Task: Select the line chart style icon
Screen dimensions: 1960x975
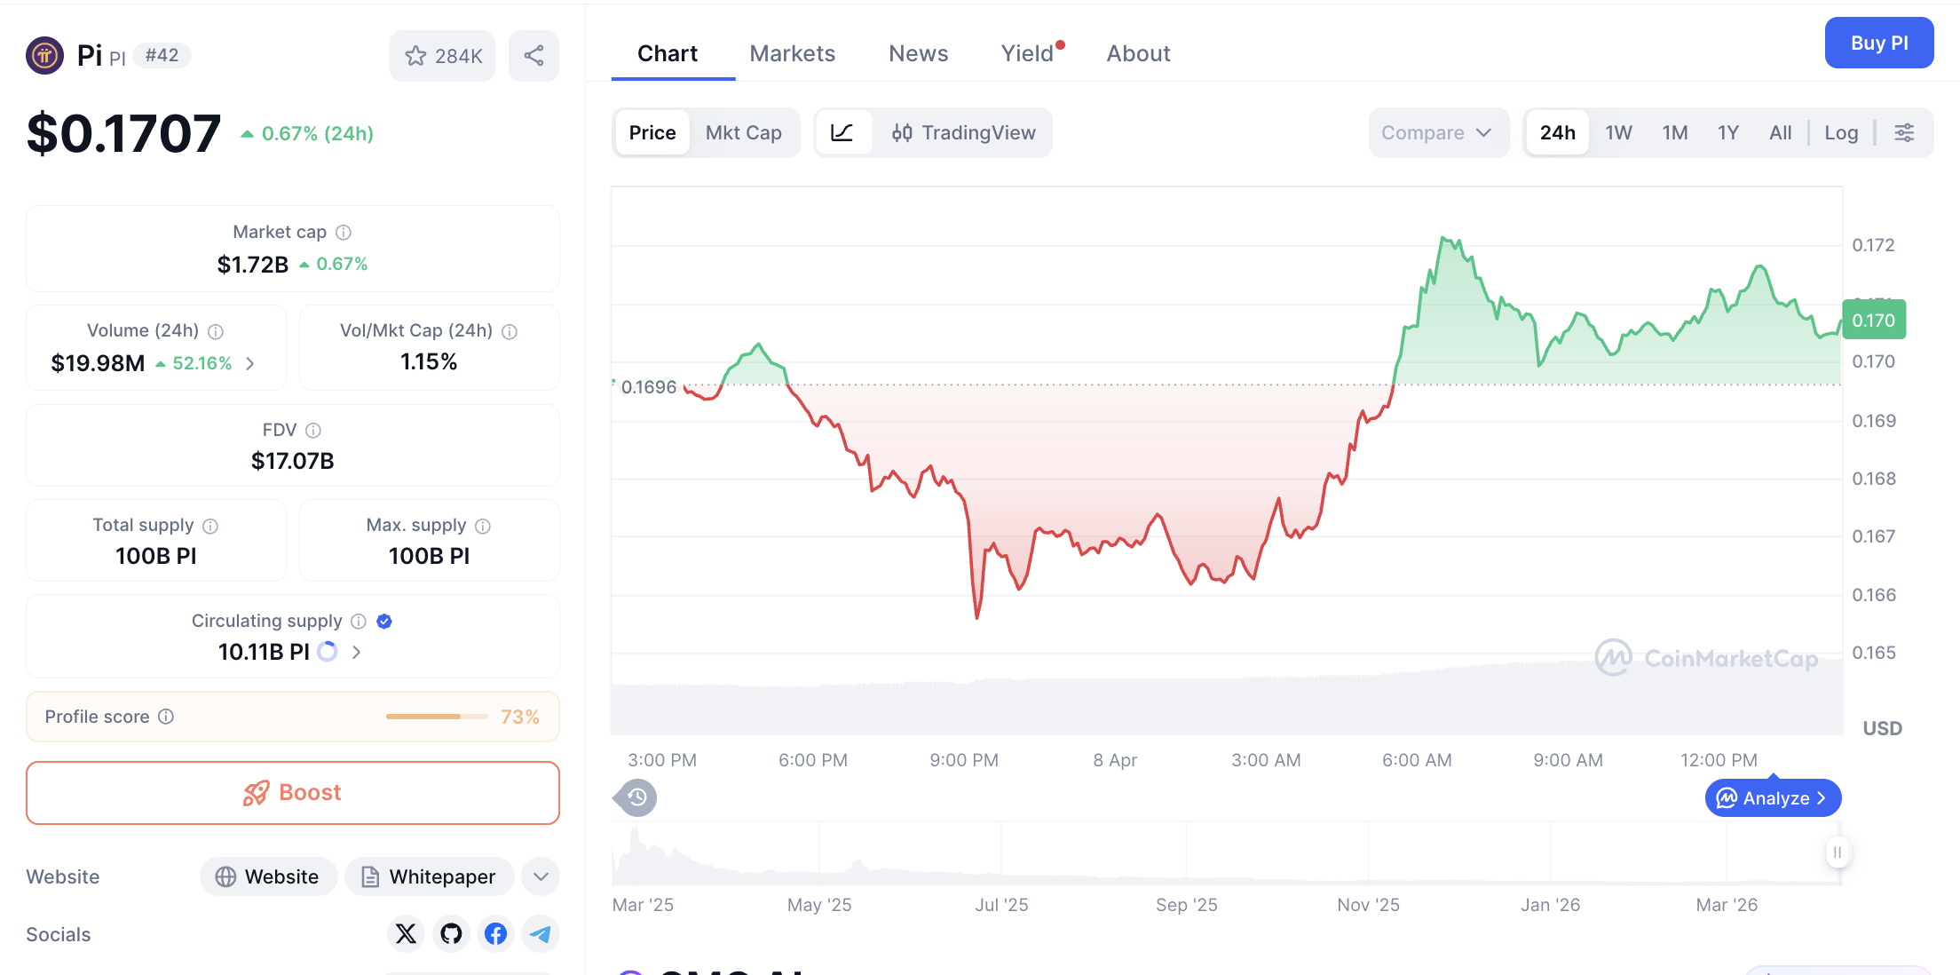Action: coord(843,132)
